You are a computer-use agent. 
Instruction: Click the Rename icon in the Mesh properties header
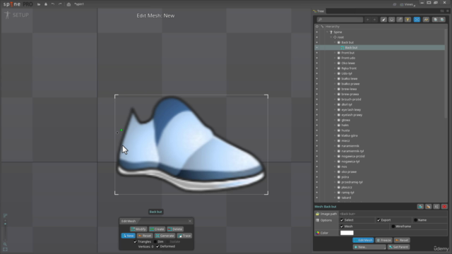click(x=429, y=207)
